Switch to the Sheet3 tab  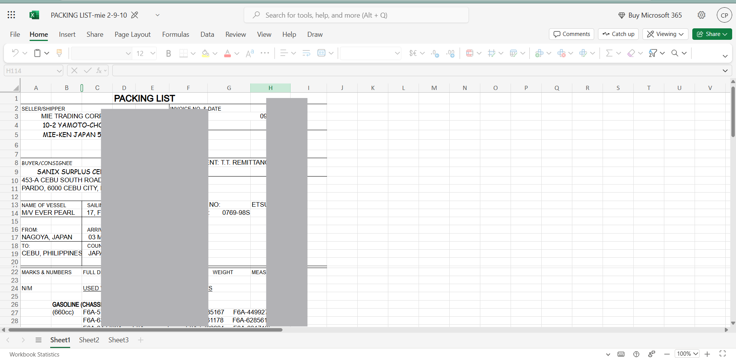(118, 340)
